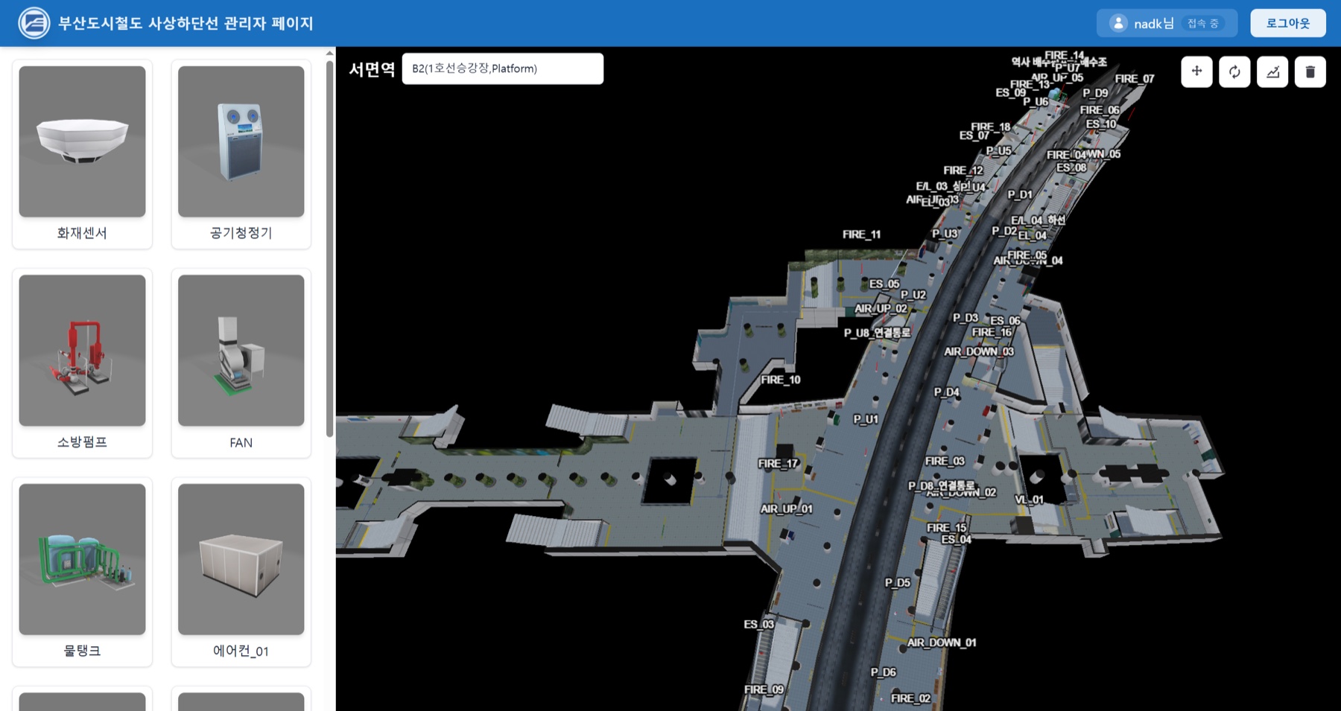Click the header title 부산도시철도 사상하단선 관리자 페이지
Image resolution: width=1341 pixels, height=711 pixels.
pos(186,23)
